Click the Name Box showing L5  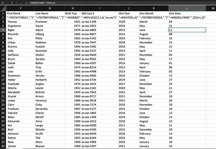point(6,3)
